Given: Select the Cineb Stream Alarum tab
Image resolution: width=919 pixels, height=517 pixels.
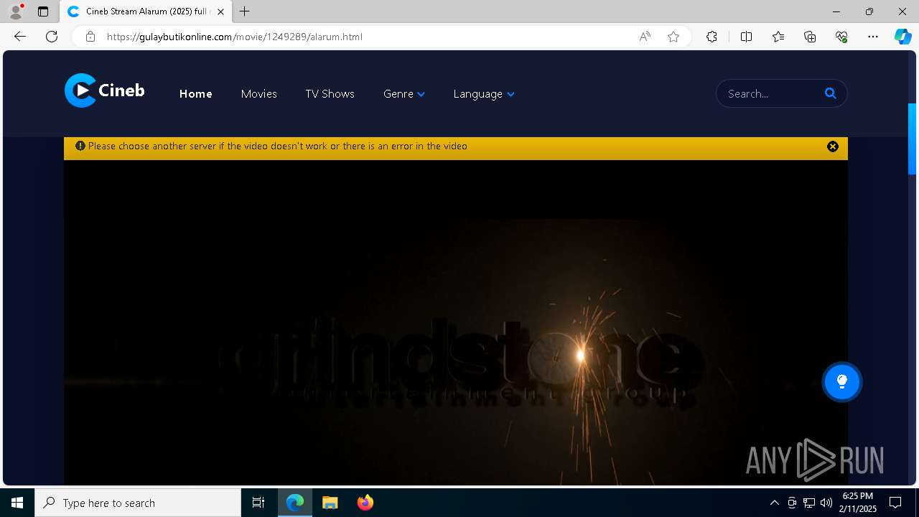Looking at the screenshot, I should click(x=146, y=11).
